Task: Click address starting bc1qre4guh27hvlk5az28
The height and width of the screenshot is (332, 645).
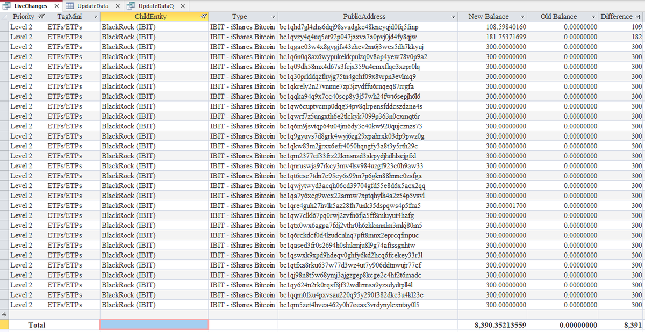Action: pos(350,205)
